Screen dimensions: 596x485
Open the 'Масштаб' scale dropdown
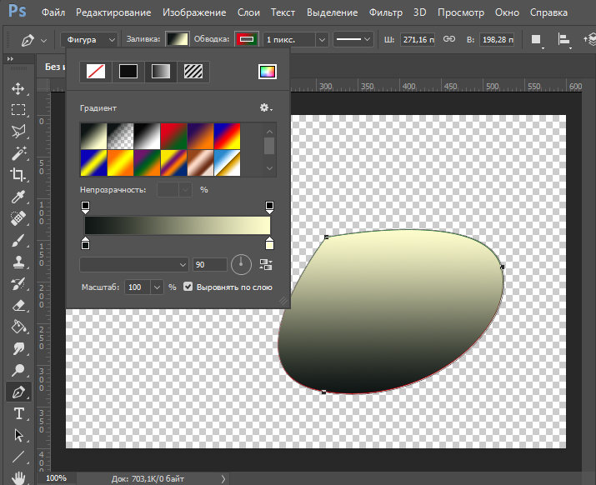(157, 287)
